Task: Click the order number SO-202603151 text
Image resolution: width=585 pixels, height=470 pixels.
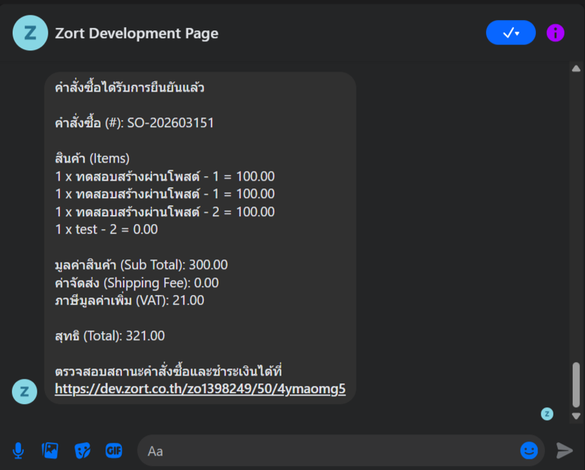Action: click(x=170, y=124)
